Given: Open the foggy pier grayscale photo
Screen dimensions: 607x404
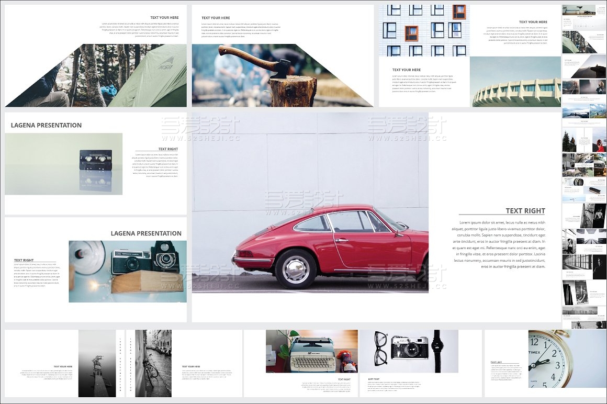Looking at the screenshot, I should [97, 363].
